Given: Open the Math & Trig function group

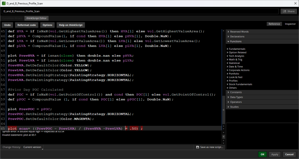Looking at the screenshot, I should coord(236,59).
